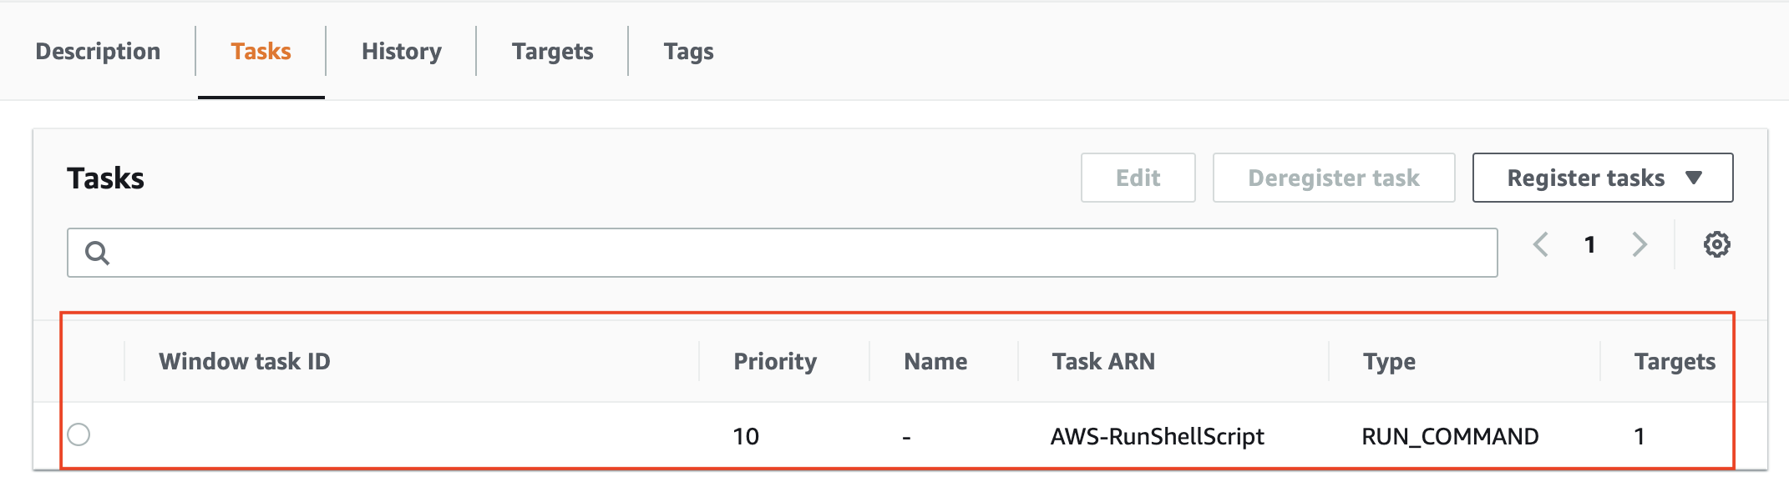Screen dimensions: 1789x502
Task: Sort by Task ARN column header
Action: point(1103,361)
